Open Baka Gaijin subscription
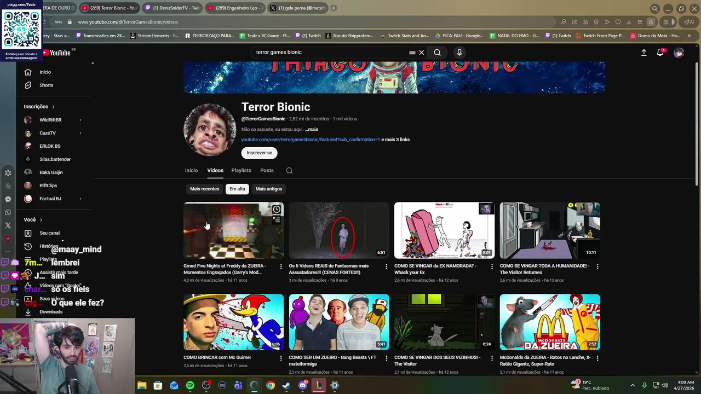Viewport: 701px width, 394px height. point(51,172)
